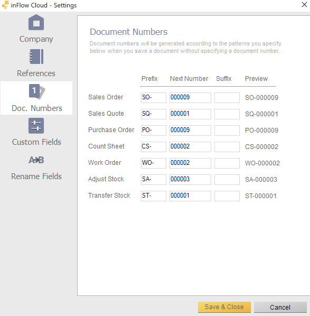Click the Adjust Stock row label
310x316 pixels.
106,179
